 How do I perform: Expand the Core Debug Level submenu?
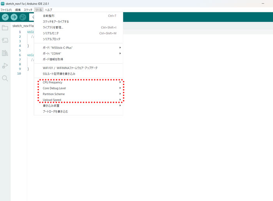point(78,88)
